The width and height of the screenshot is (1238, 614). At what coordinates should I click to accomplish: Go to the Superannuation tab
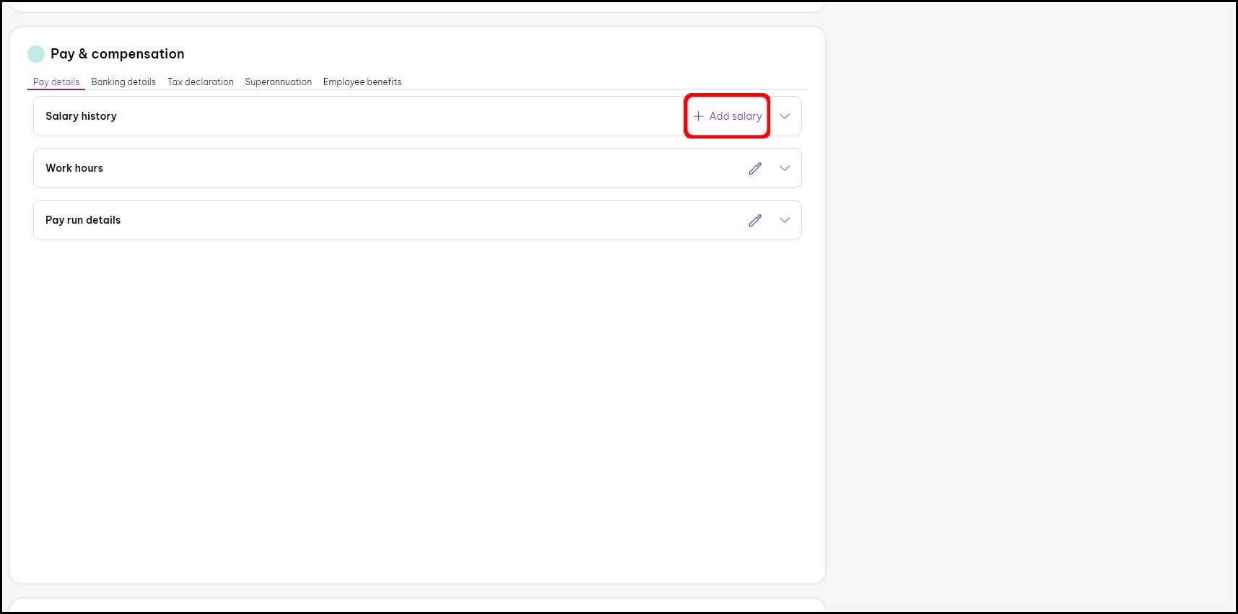pyautogui.click(x=279, y=82)
